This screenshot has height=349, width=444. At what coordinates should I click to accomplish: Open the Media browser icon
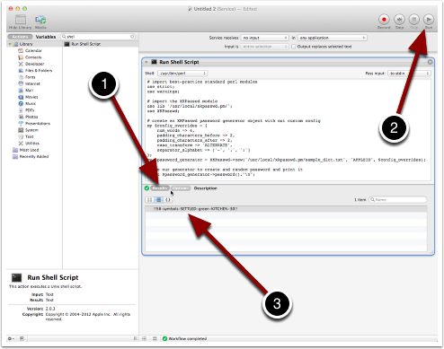point(40,20)
